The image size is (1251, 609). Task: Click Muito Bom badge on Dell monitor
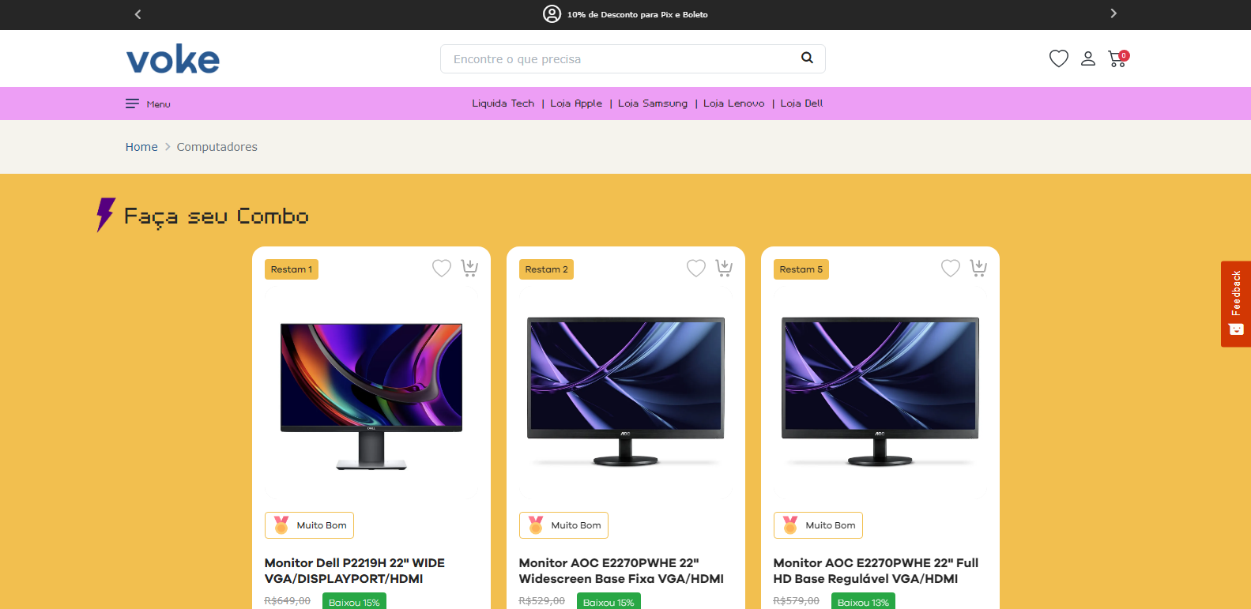click(x=309, y=525)
